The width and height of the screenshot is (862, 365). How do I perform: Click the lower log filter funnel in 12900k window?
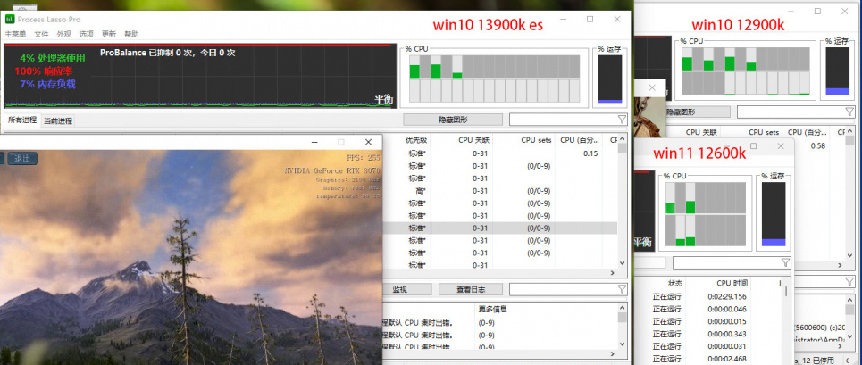tap(849, 282)
